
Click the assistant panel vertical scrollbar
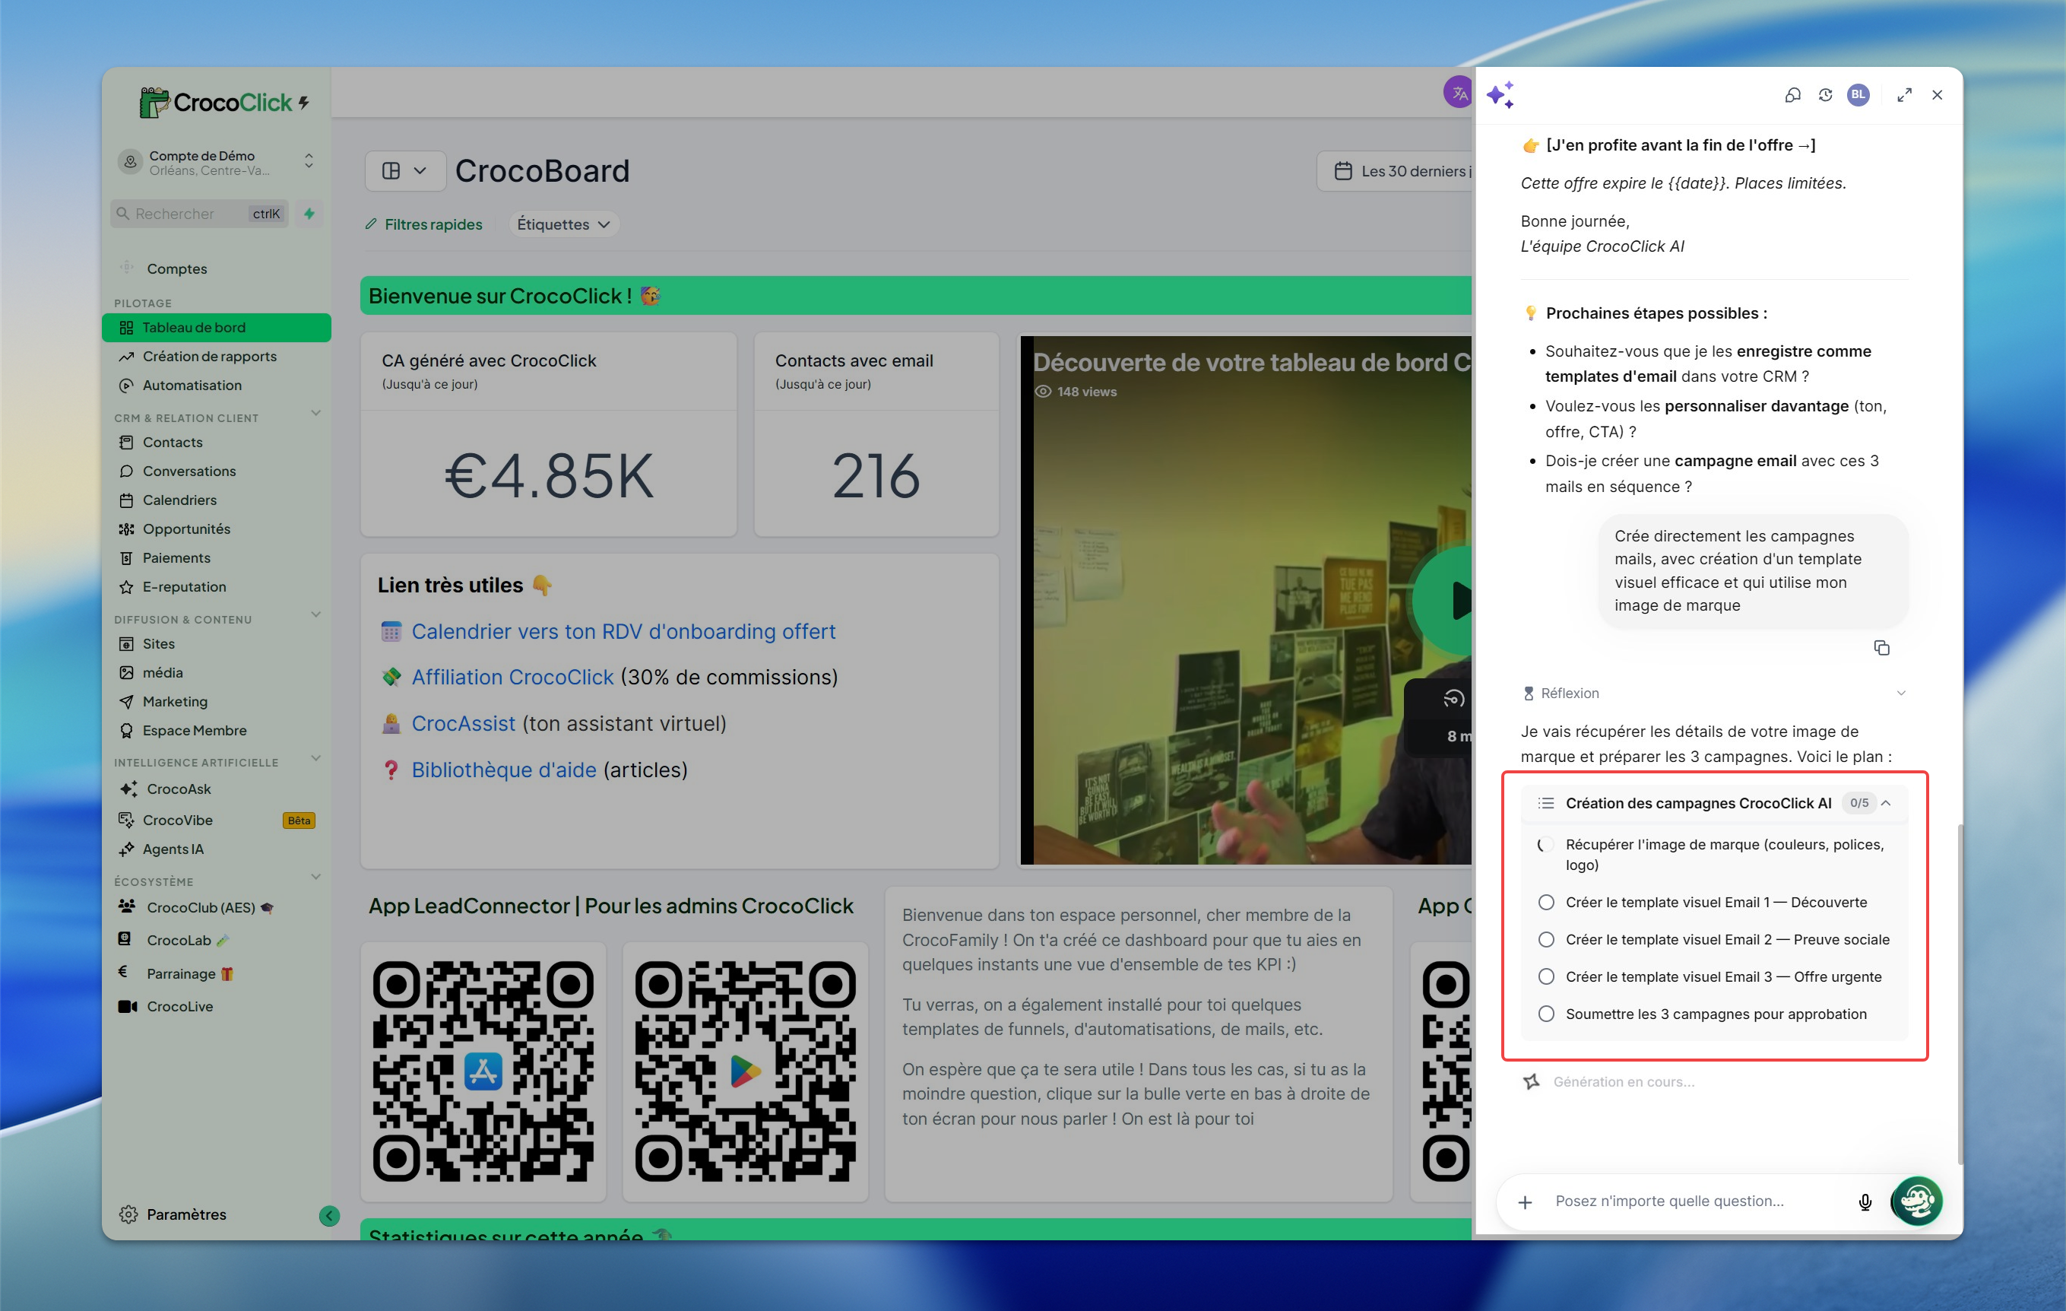point(1960,994)
